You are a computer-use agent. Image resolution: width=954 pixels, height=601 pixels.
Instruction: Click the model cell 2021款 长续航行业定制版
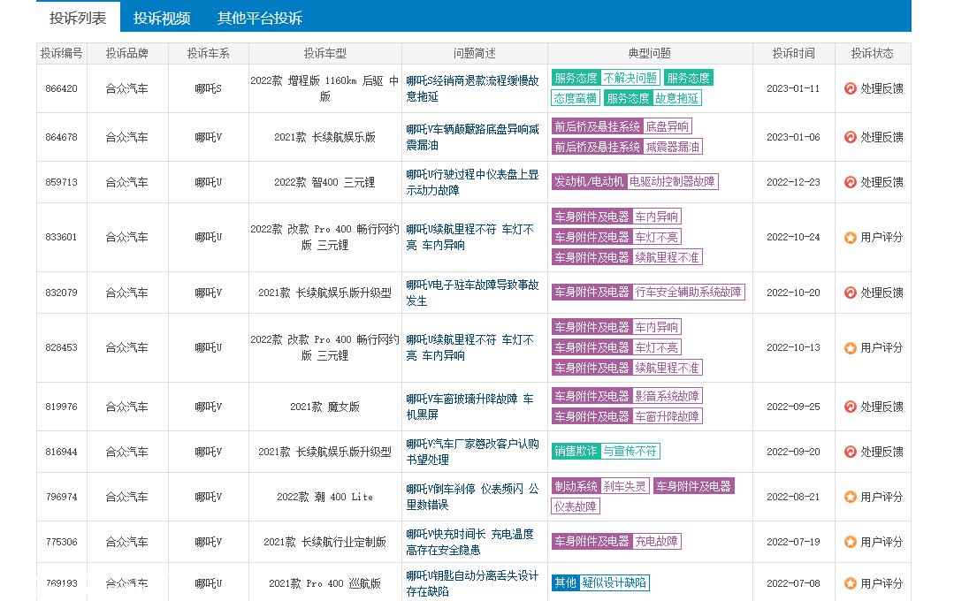point(324,542)
